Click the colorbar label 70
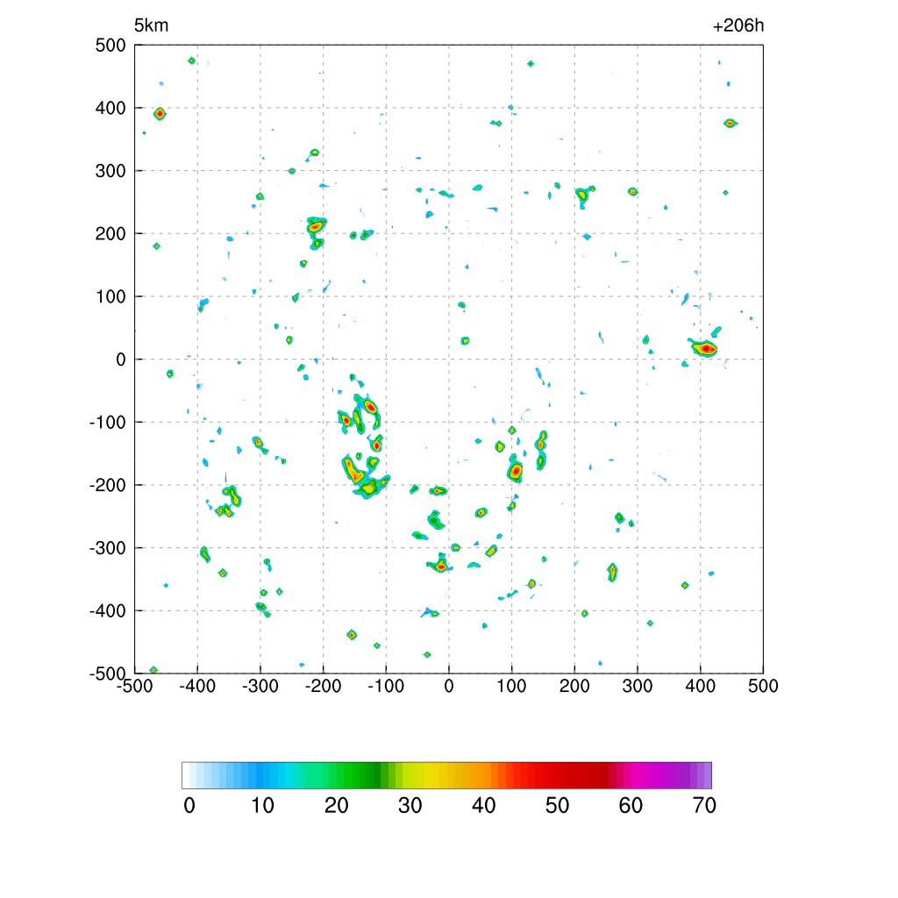This screenshot has width=898, height=898. click(704, 806)
